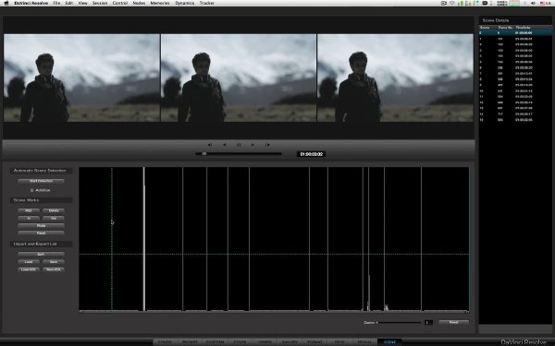Switch to the Browse page tab
555x346 pixels.
coord(190,342)
